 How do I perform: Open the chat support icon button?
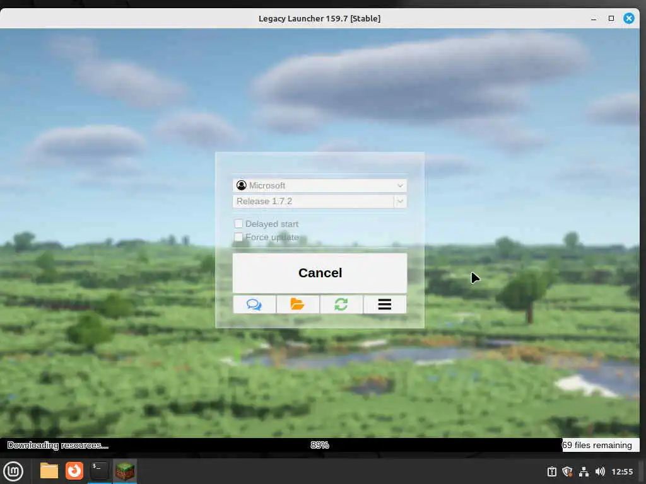click(254, 304)
